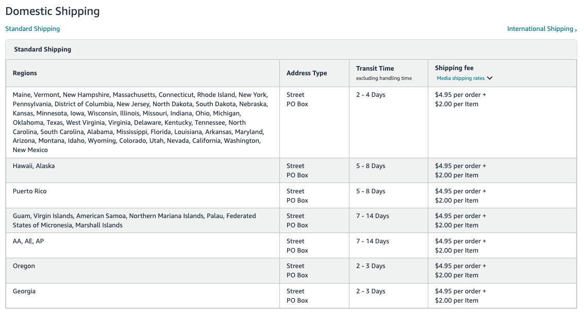The width and height of the screenshot is (584, 315).
Task: Click PO Box in Georgia row
Action: click(x=297, y=301)
